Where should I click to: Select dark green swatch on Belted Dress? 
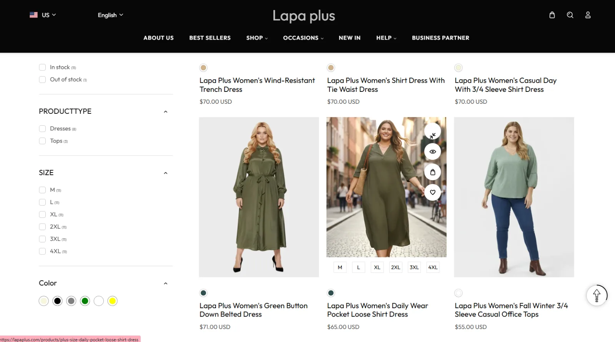click(203, 293)
